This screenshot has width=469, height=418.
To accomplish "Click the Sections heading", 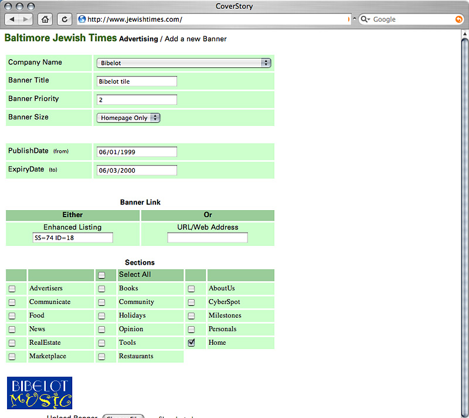I will (x=140, y=262).
